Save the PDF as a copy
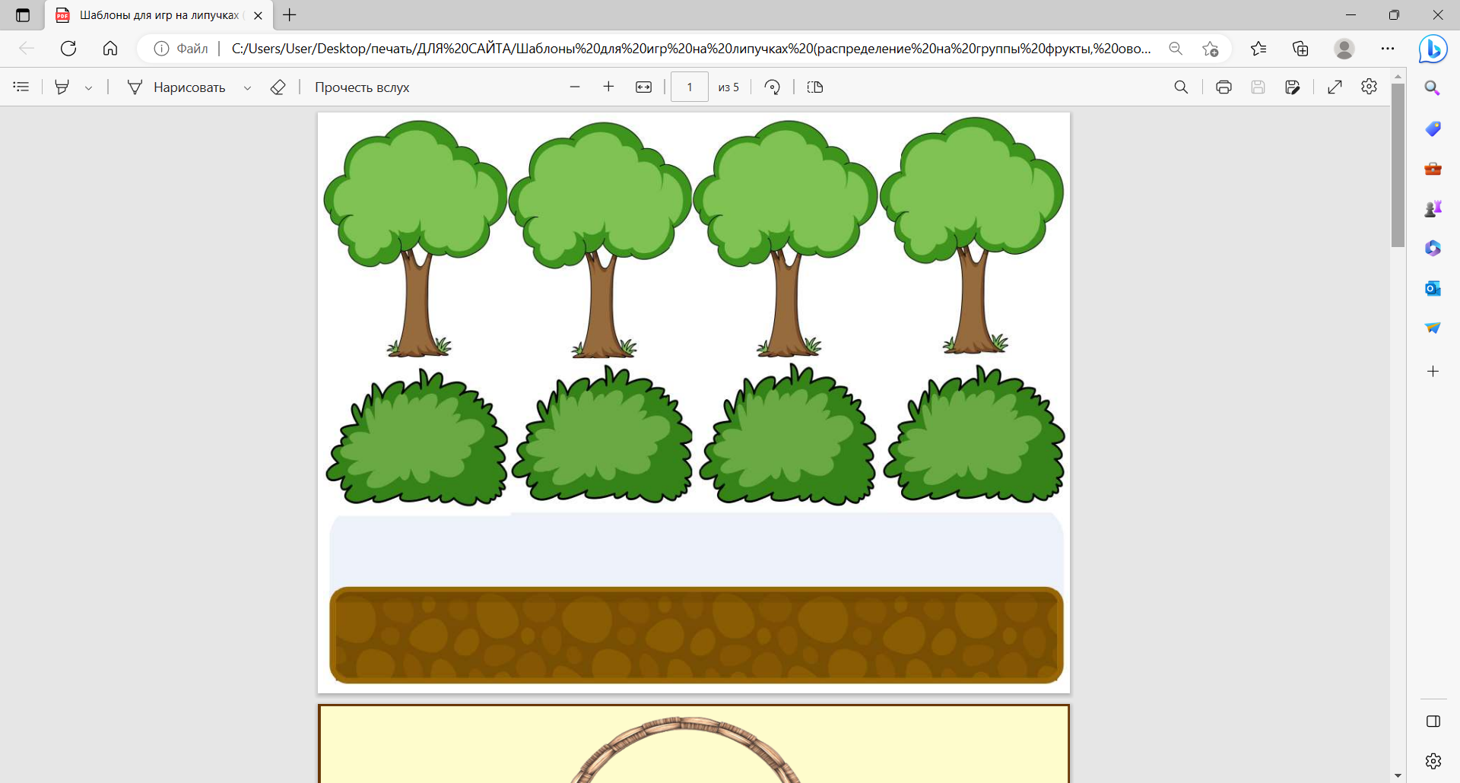Viewport: 1460px width, 783px height. pos(1293,87)
